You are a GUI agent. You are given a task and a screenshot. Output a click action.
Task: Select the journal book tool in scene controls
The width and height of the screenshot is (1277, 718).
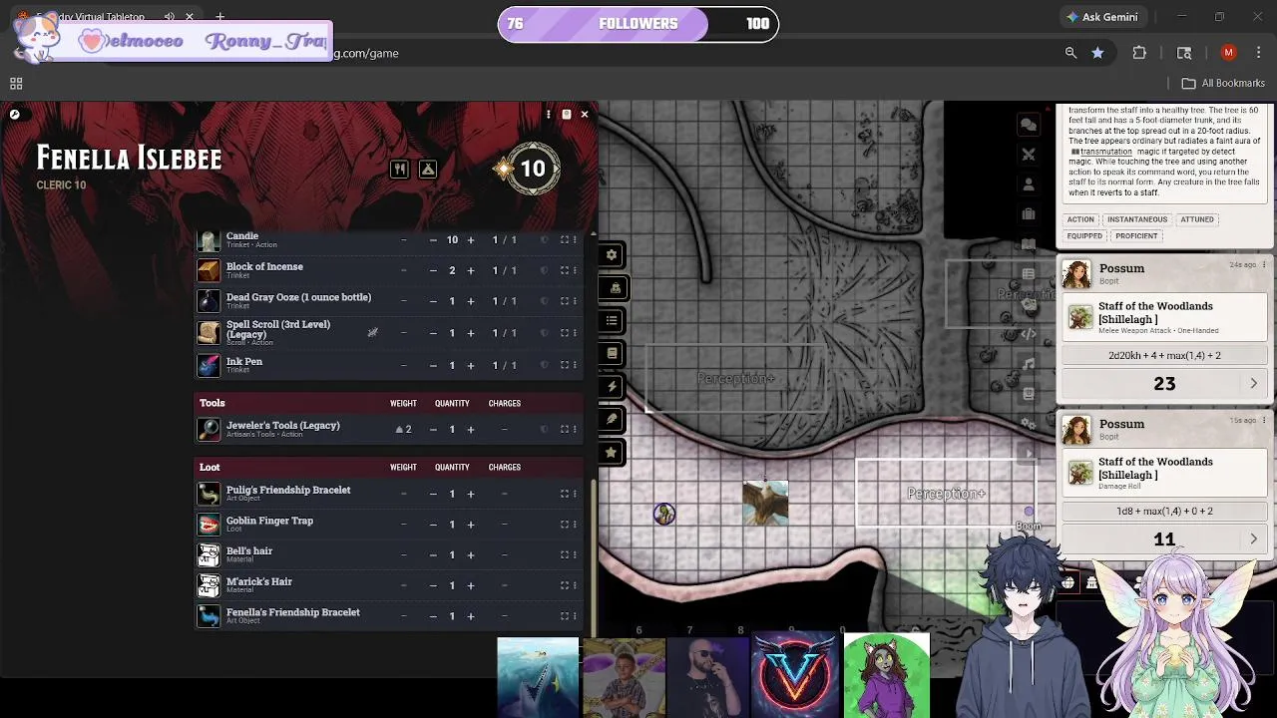coord(612,354)
